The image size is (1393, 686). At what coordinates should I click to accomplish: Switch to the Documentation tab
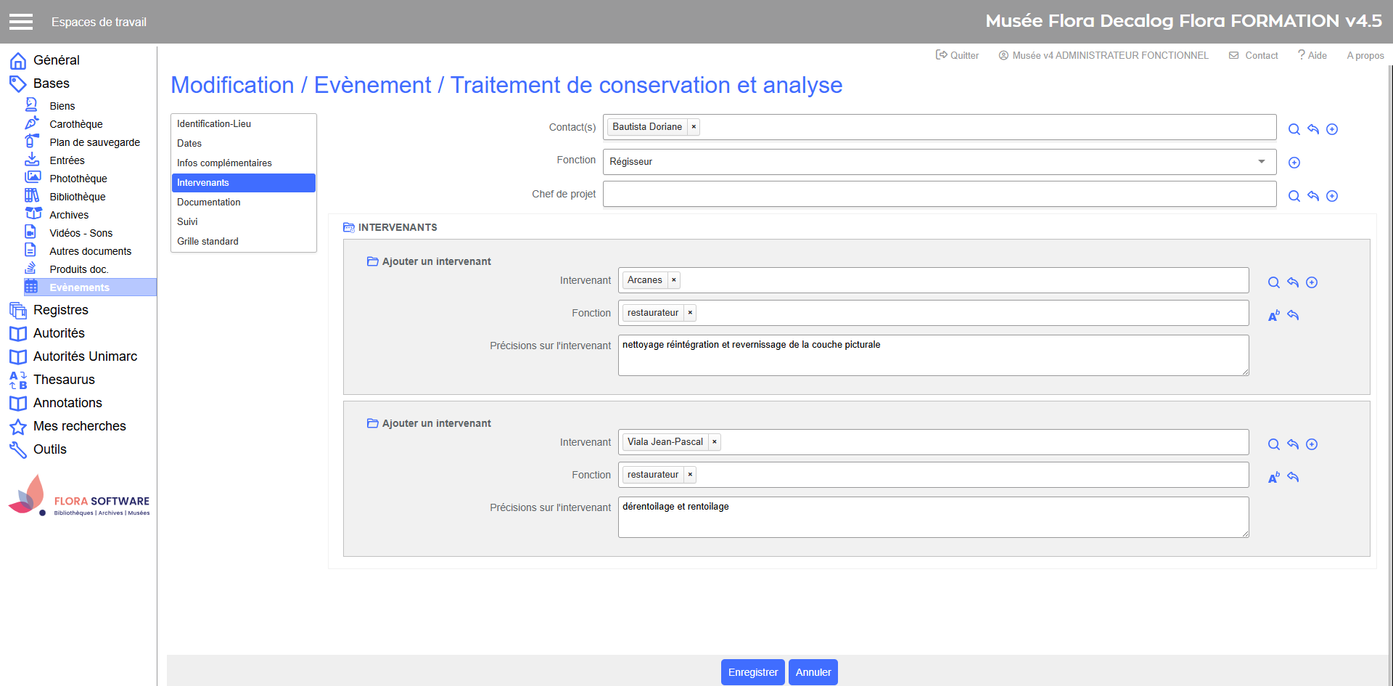click(x=209, y=203)
